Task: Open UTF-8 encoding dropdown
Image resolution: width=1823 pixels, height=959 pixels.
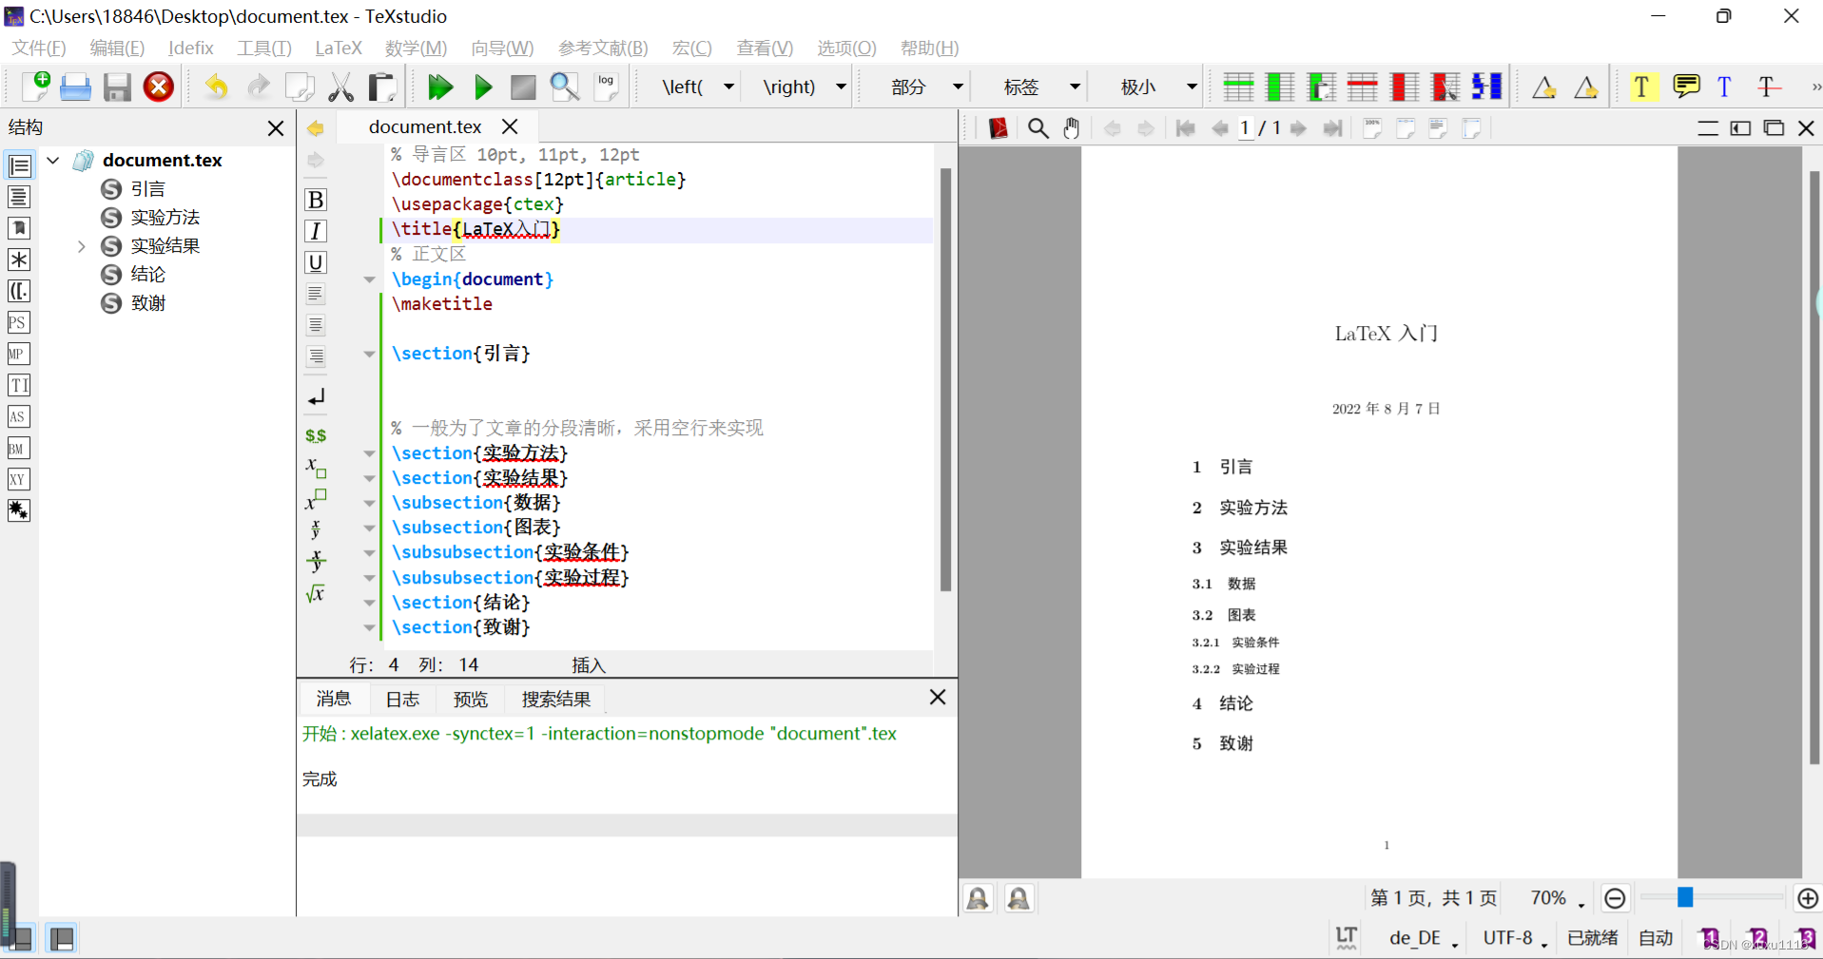Action: 1516,938
